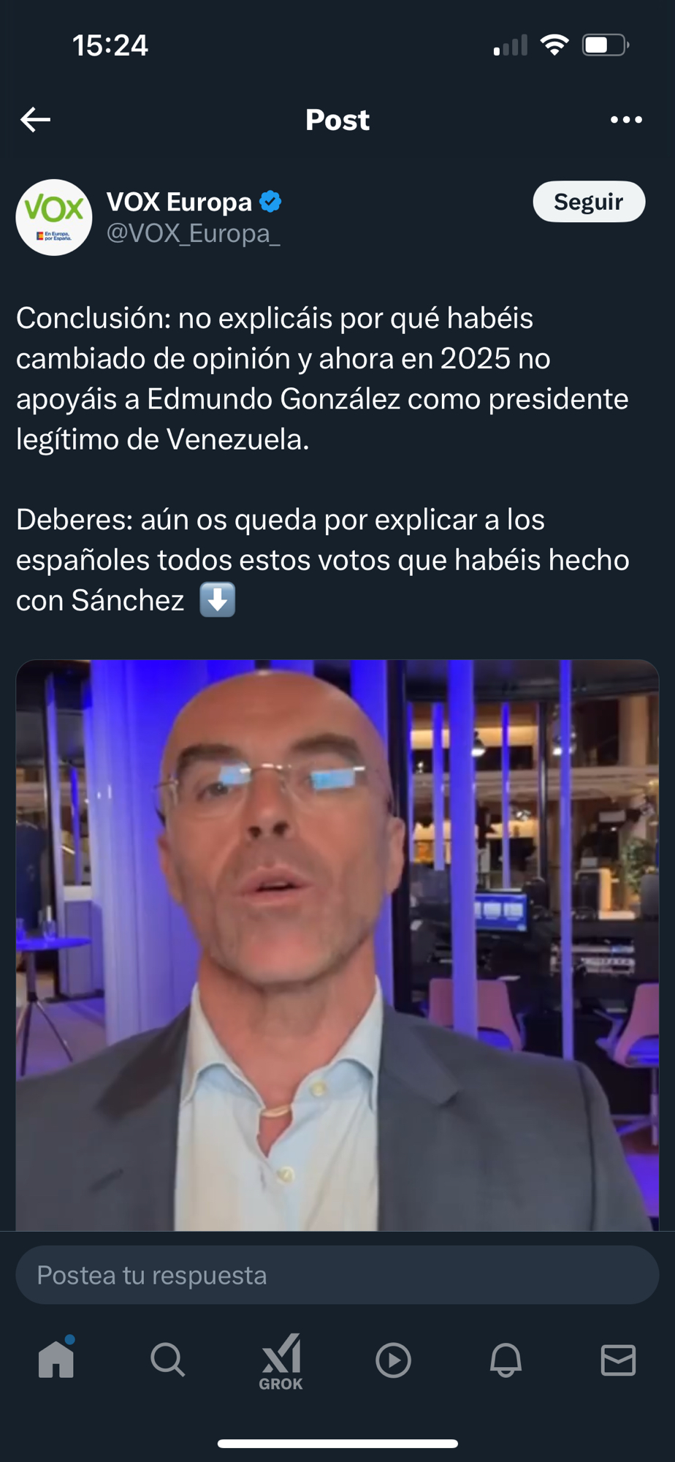
Task: Open the notifications bell tab
Action: point(506,1360)
